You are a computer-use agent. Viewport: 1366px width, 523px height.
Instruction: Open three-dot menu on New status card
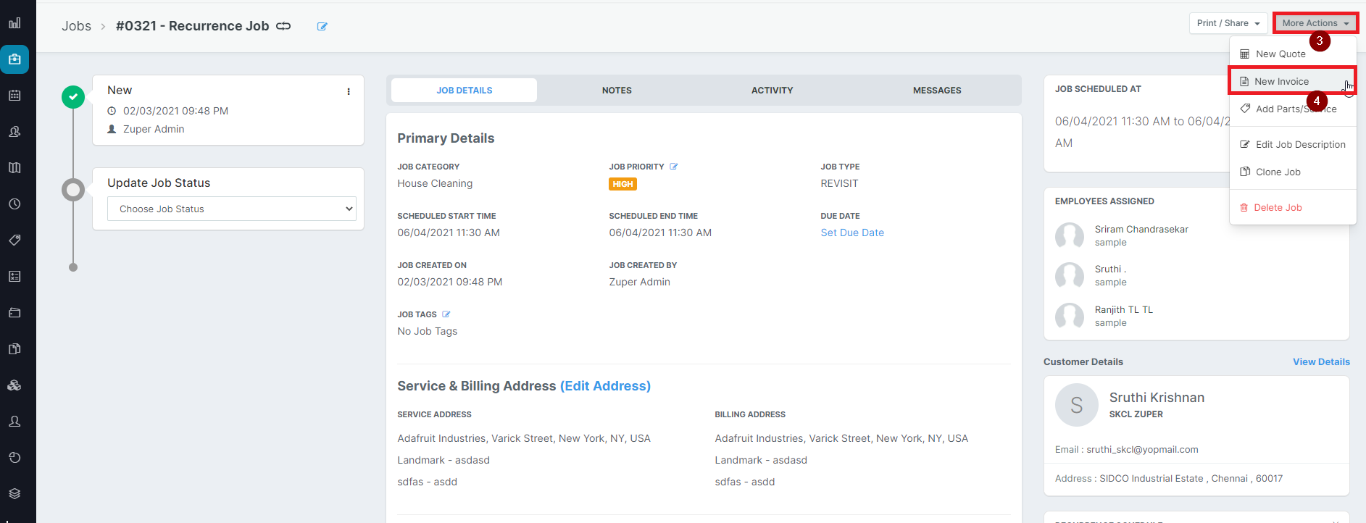(349, 91)
